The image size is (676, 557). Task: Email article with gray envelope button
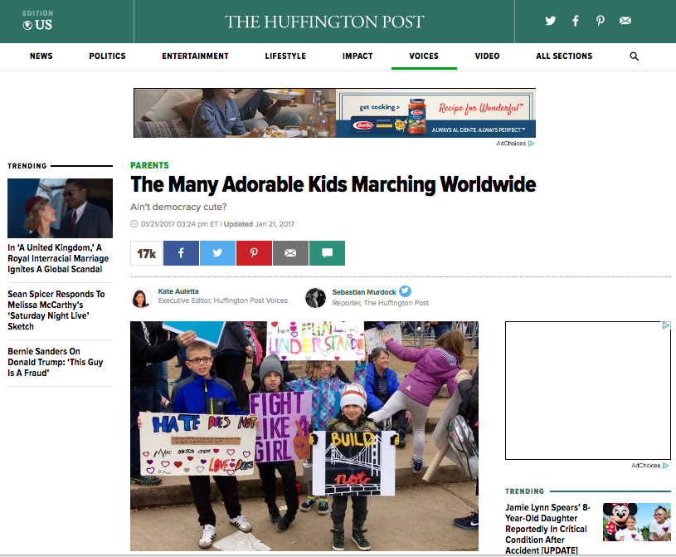click(290, 253)
